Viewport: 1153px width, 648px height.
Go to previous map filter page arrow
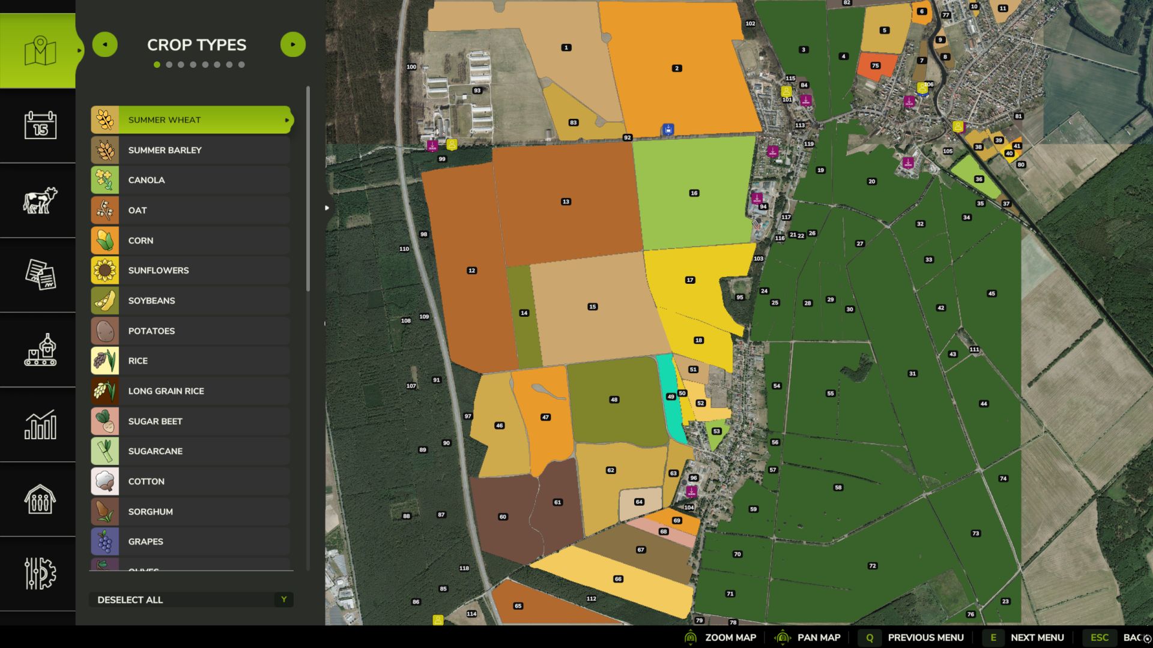point(105,44)
